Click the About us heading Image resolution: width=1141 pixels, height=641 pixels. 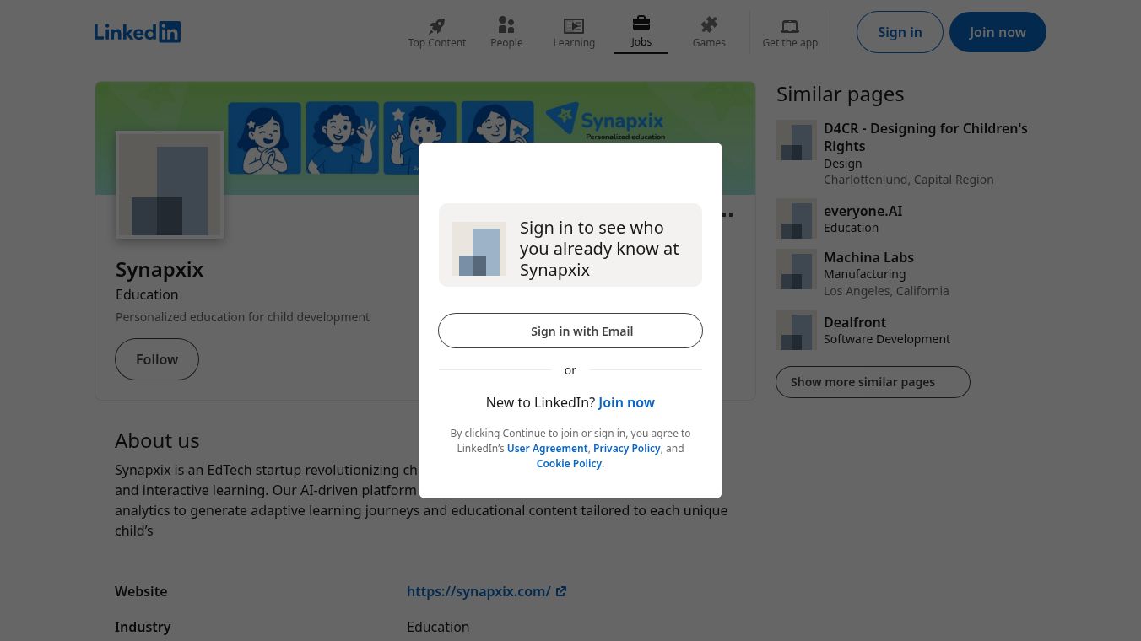click(x=157, y=440)
